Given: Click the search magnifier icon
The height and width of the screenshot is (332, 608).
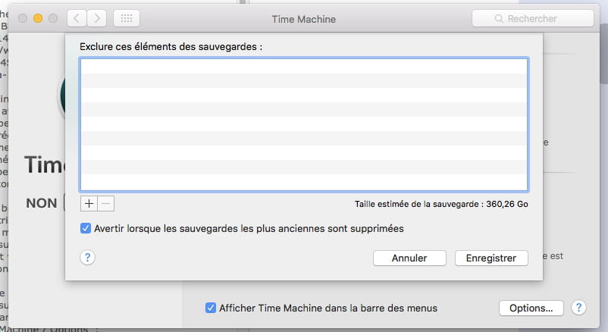Looking at the screenshot, I should coord(499,19).
